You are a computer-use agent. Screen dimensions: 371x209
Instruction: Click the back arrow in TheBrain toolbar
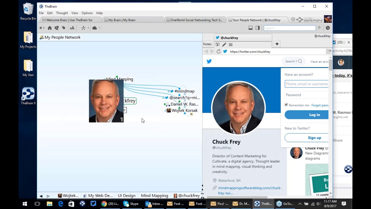pyautogui.click(x=41, y=28)
